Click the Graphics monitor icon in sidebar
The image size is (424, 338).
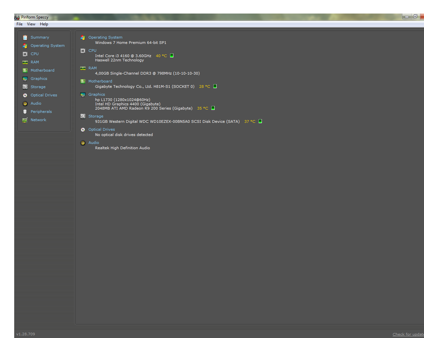[x=25, y=79]
